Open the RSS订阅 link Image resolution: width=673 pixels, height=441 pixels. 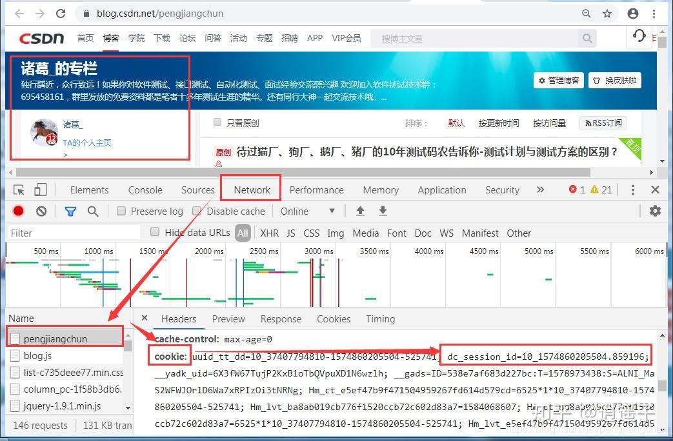pyautogui.click(x=603, y=123)
